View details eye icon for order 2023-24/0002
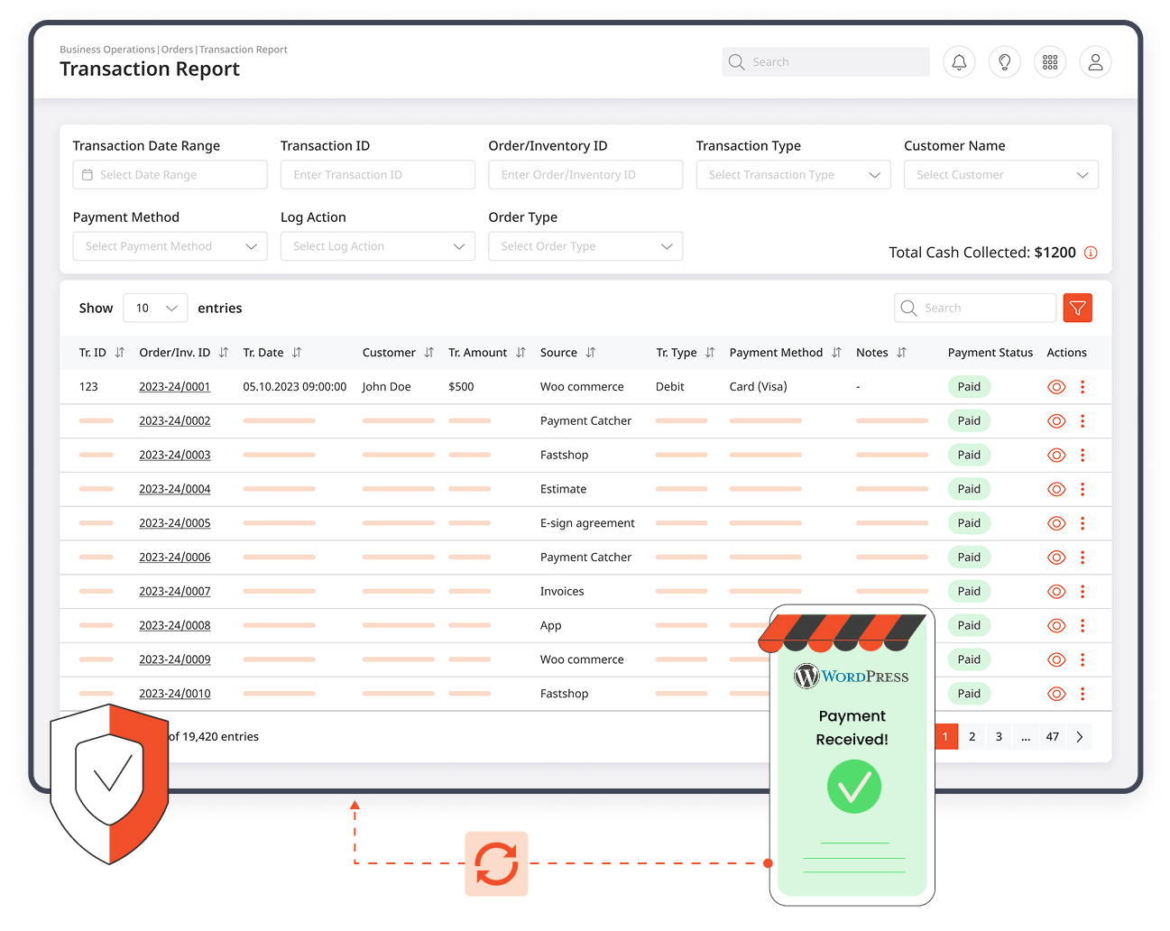This screenshot has height=931, width=1170. (1056, 421)
